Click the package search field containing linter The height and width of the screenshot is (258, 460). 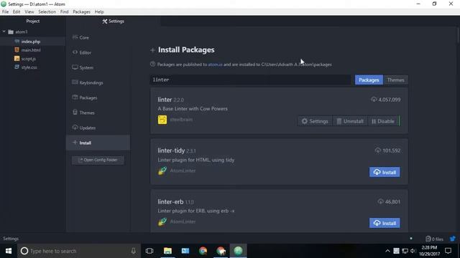coord(250,80)
